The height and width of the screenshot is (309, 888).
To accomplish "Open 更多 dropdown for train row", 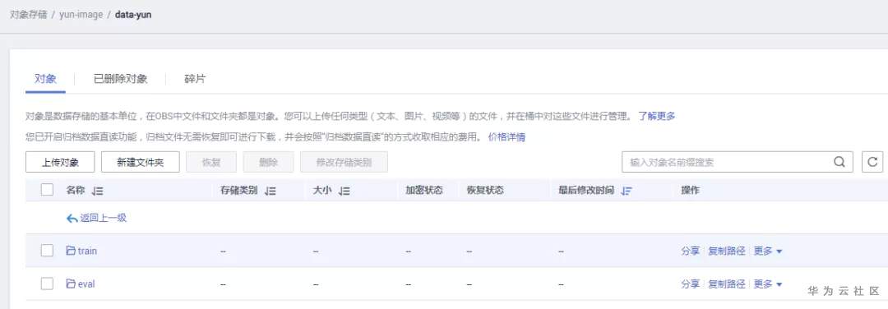I will [768, 251].
